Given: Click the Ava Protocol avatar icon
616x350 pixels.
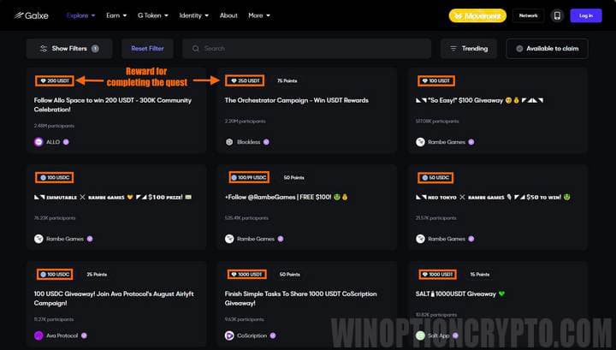Looking at the screenshot, I should point(38,335).
